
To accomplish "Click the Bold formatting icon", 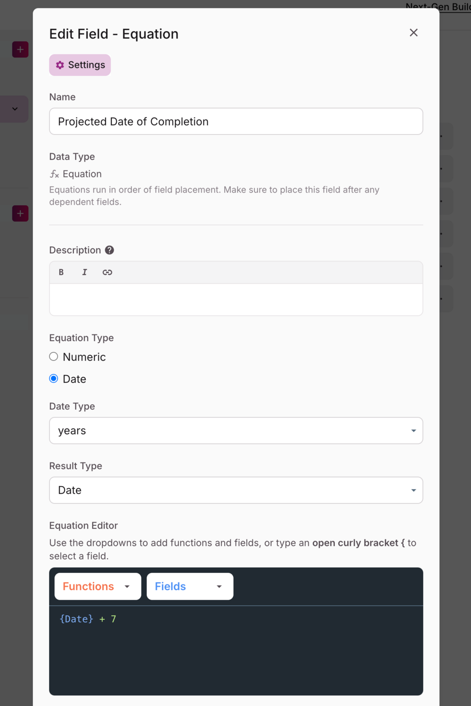I will click(61, 272).
